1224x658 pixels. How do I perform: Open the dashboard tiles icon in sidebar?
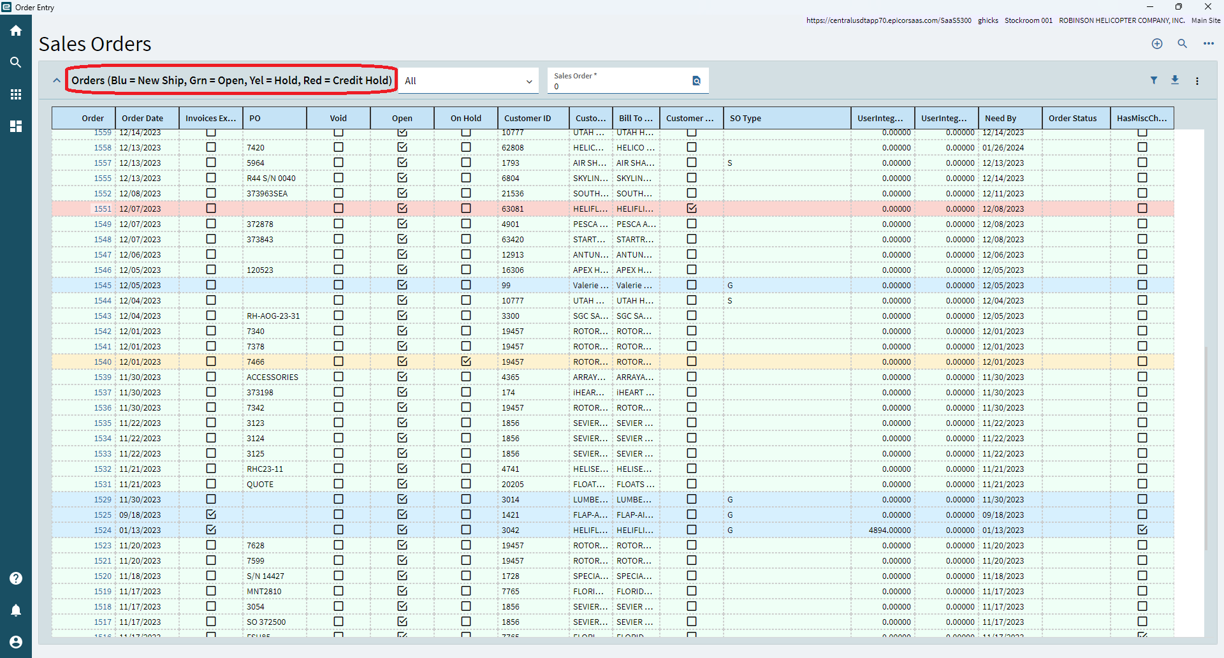16,126
